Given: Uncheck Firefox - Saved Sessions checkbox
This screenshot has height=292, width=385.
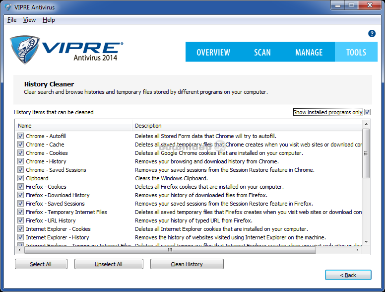Looking at the screenshot, I should pyautogui.click(x=21, y=204).
